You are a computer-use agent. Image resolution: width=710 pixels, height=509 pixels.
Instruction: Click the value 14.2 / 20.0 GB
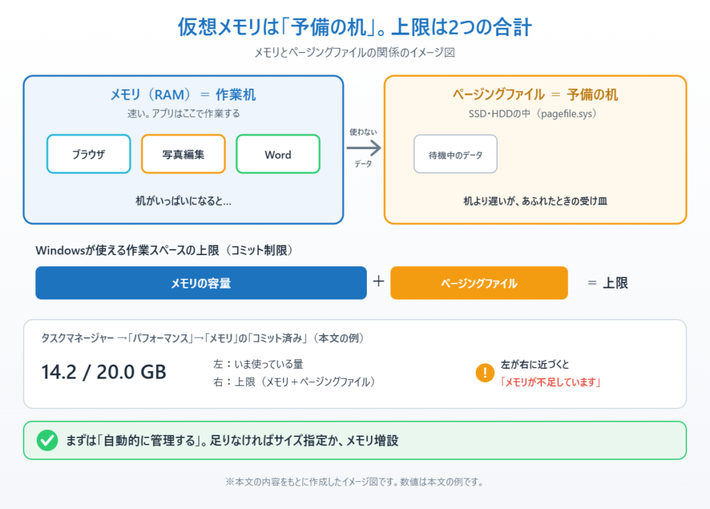tap(104, 372)
